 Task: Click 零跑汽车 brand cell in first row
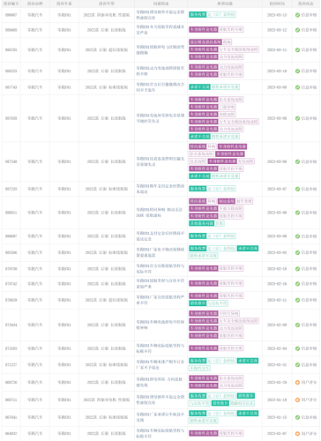tap(35, 15)
